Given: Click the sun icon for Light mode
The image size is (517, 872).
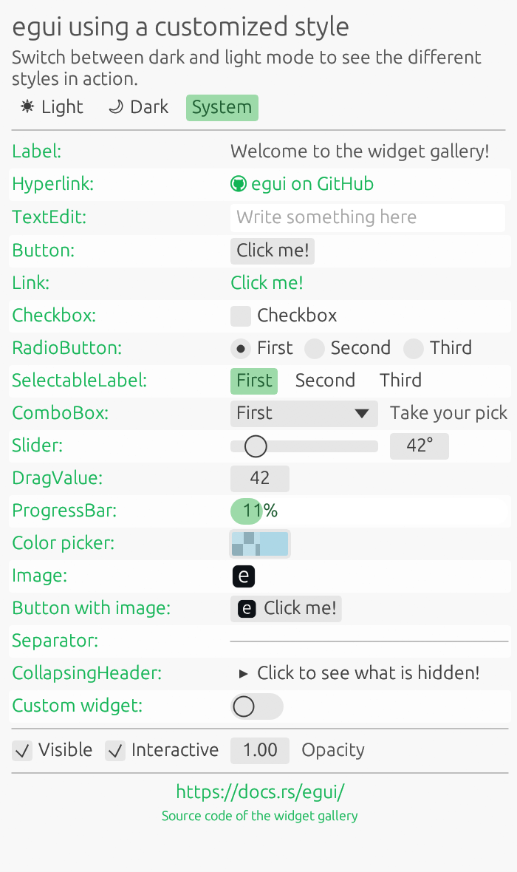Looking at the screenshot, I should tap(27, 107).
